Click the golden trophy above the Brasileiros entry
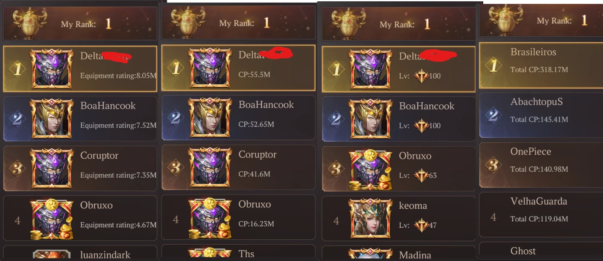This screenshot has height=261, width=603. click(502, 19)
